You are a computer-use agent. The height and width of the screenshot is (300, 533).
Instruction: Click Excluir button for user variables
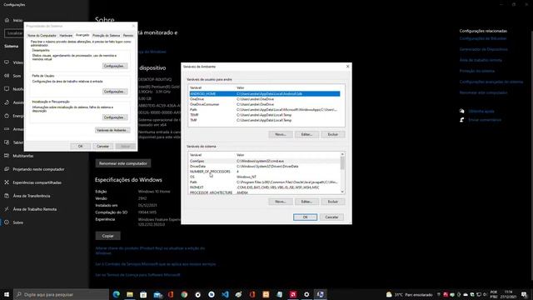pyautogui.click(x=333, y=134)
